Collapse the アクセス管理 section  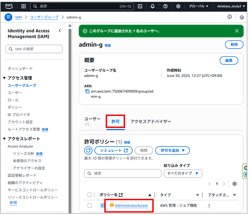pos(4,78)
